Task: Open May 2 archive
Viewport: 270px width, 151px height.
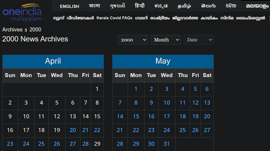Action: point(151,89)
